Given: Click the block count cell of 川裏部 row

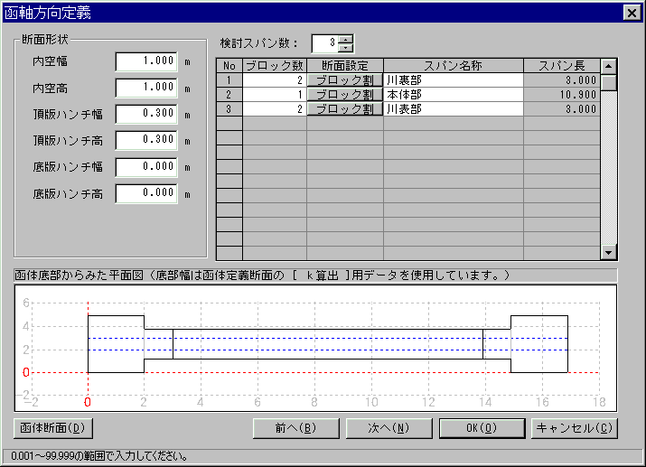Looking at the screenshot, I should click(x=275, y=79).
